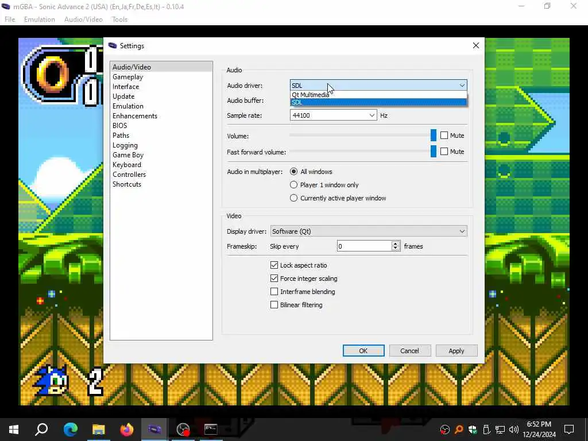588x441 pixels.
Task: Collapse the Audio driver combo box
Action: 378,85
